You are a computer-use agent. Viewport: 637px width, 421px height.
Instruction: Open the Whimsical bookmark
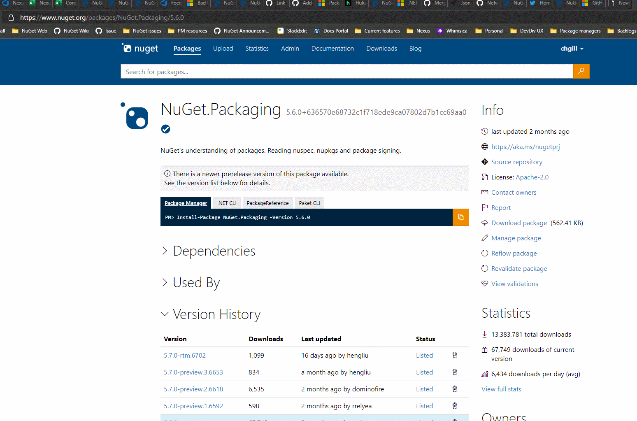[453, 31]
